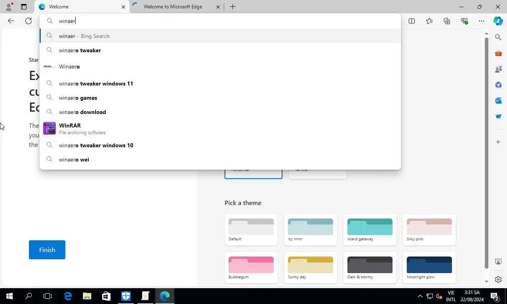Select the Icy mint theme swatch
507x304 pixels.
click(311, 230)
